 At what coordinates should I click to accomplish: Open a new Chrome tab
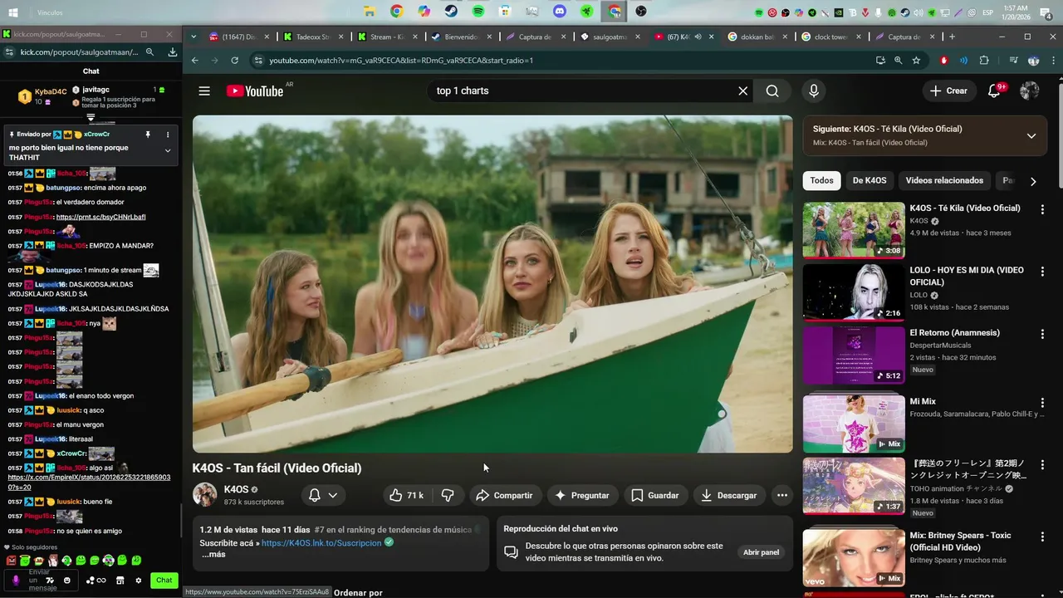click(952, 37)
